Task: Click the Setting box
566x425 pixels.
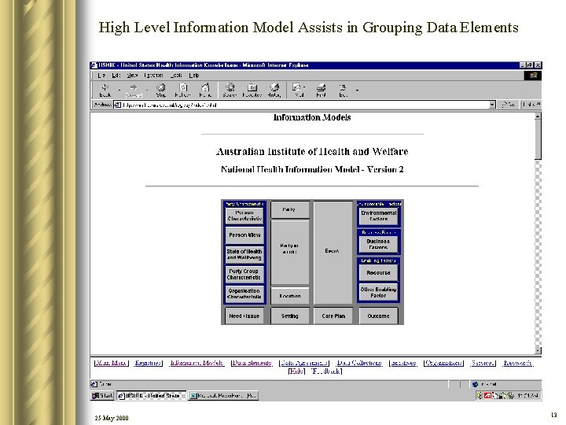Action: click(x=289, y=316)
